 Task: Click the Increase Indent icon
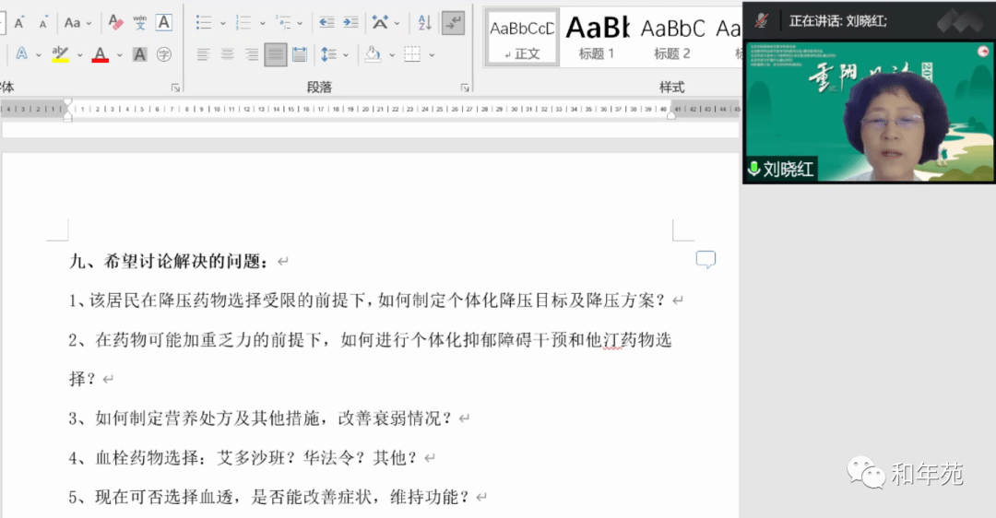coord(350,22)
